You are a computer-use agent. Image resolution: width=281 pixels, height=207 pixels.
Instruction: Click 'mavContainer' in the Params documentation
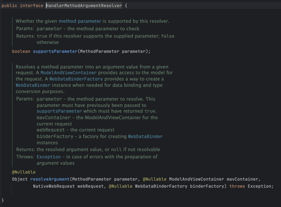pyautogui.click(x=54, y=117)
